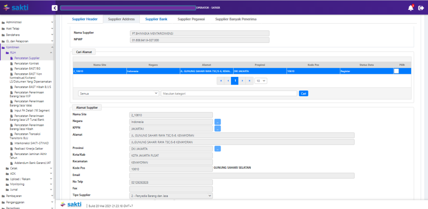Open the Tipe Supplier dropdown

(x=172, y=196)
